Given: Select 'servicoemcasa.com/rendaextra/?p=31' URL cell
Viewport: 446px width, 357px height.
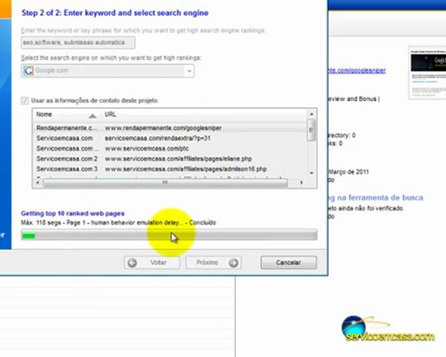Looking at the screenshot, I should [x=158, y=138].
